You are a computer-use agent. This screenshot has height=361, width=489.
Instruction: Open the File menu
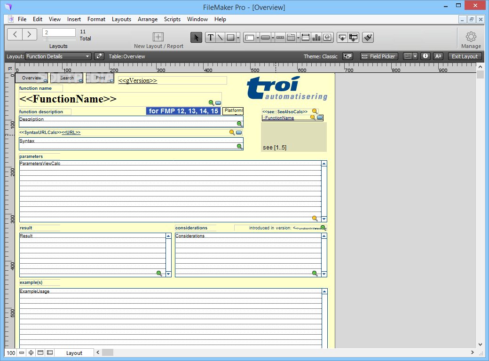point(22,19)
